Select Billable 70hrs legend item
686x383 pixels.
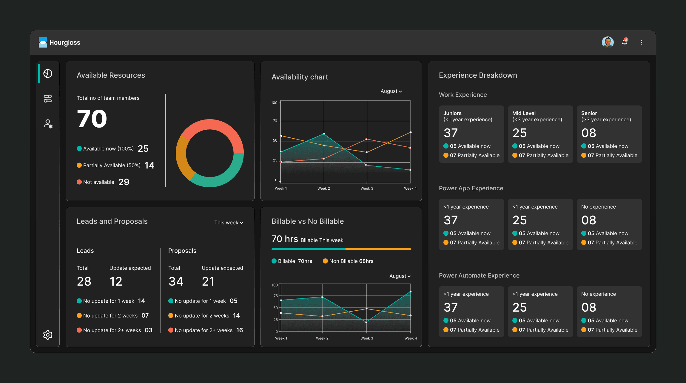pos(292,261)
